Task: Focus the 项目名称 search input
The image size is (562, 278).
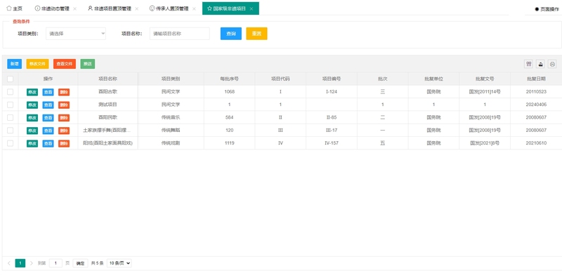Action: [x=180, y=34]
